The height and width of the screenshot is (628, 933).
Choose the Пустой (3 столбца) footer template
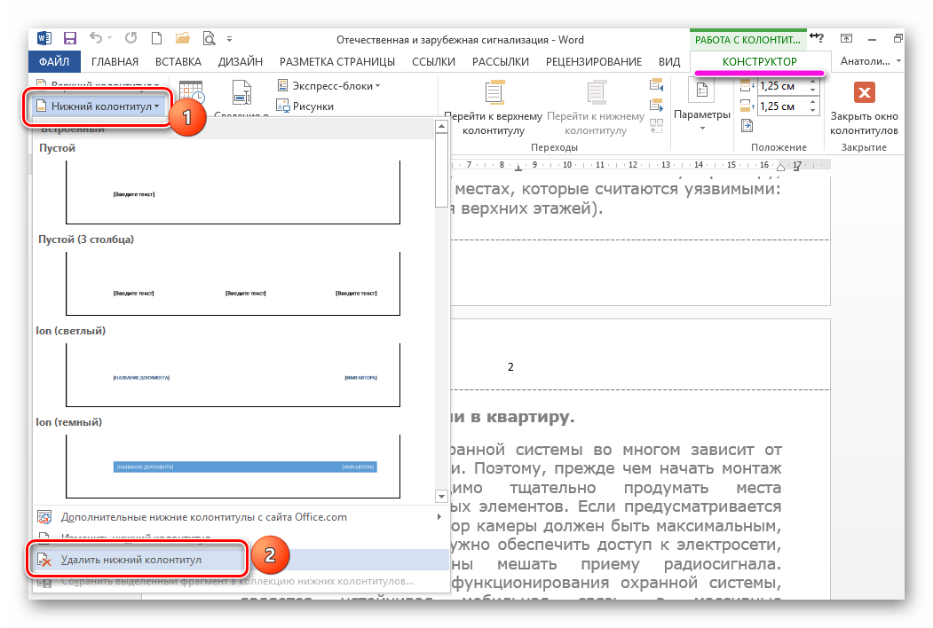point(233,282)
